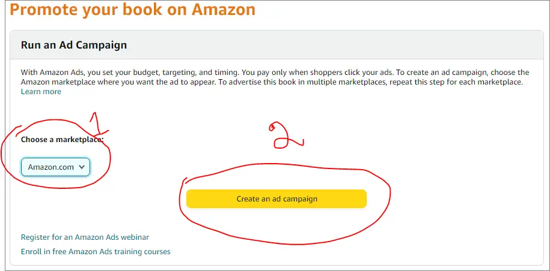Click the Promote your book on Amazon title
Image resolution: width=550 pixels, height=271 pixels.
click(x=133, y=10)
